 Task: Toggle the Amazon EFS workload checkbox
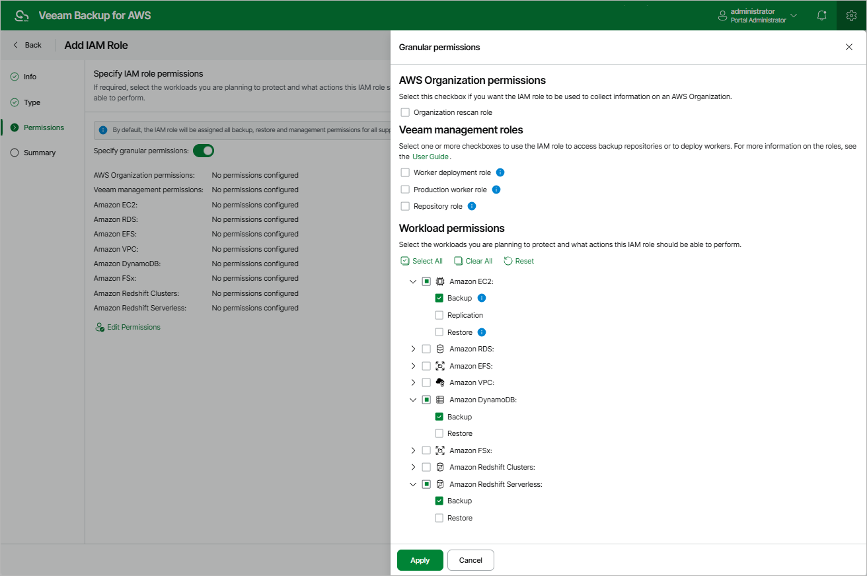pyautogui.click(x=426, y=366)
